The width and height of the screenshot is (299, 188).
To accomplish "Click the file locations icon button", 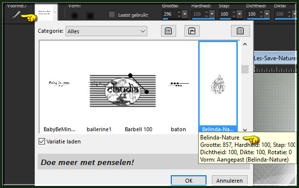I will pos(192,31).
